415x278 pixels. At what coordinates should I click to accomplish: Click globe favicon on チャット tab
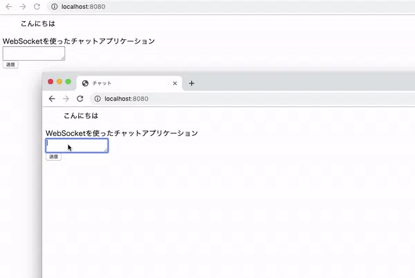85,83
